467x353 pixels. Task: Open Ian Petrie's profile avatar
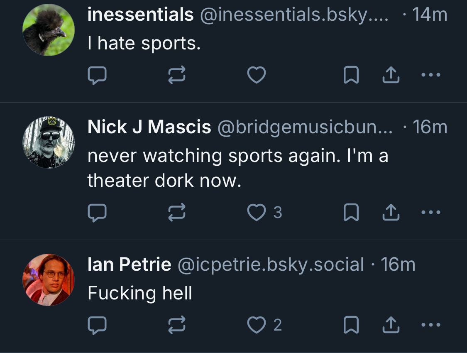click(49, 279)
